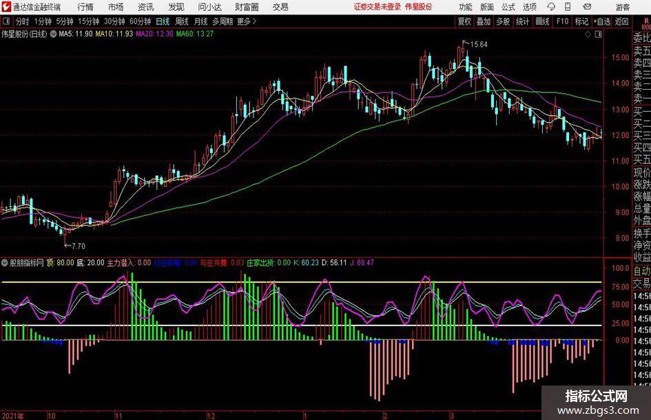Viewport: 651px width, 420px height.
Task: Open the 财富圈 menu
Action: [247, 7]
